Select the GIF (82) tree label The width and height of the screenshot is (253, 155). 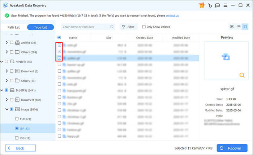25,128
